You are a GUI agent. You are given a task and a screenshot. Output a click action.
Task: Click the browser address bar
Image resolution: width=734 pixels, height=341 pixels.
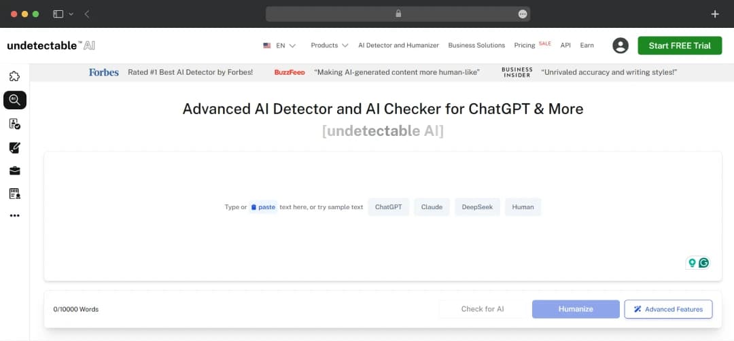click(398, 14)
